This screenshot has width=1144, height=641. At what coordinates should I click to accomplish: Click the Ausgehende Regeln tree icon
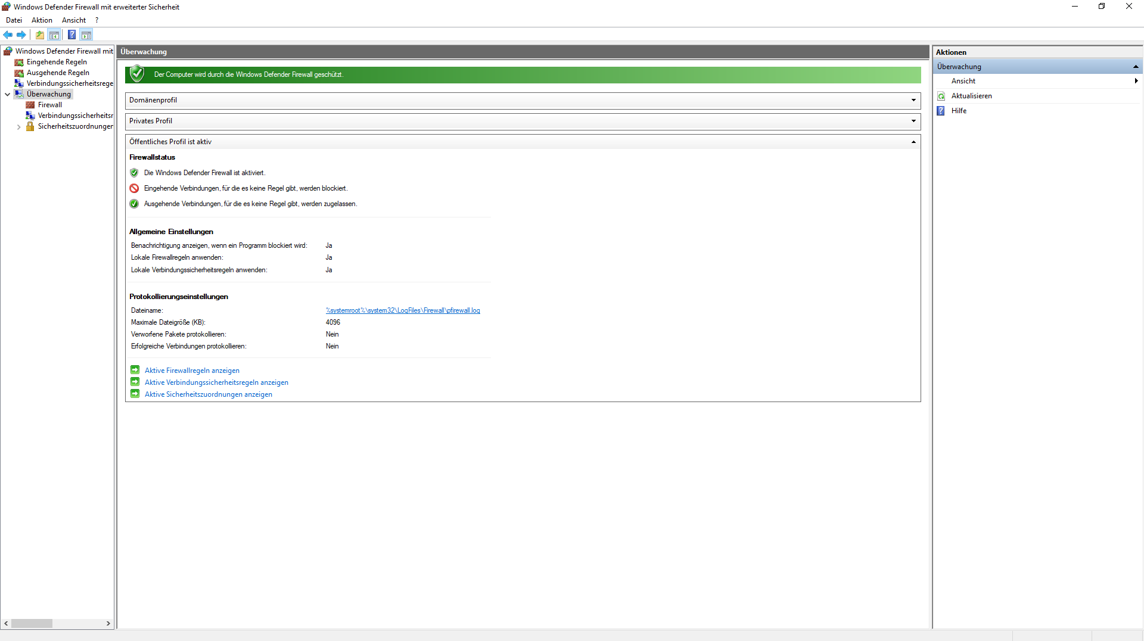point(19,73)
